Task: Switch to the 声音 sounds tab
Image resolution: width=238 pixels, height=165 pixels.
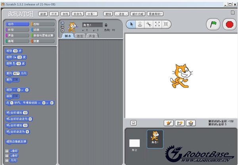Action: click(92, 36)
